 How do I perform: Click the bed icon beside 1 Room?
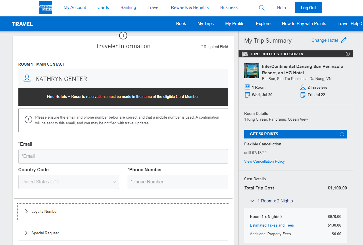point(247,87)
